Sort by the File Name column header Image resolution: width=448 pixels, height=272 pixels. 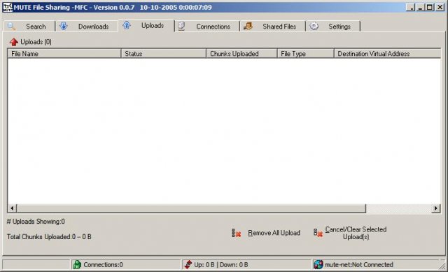coord(64,54)
